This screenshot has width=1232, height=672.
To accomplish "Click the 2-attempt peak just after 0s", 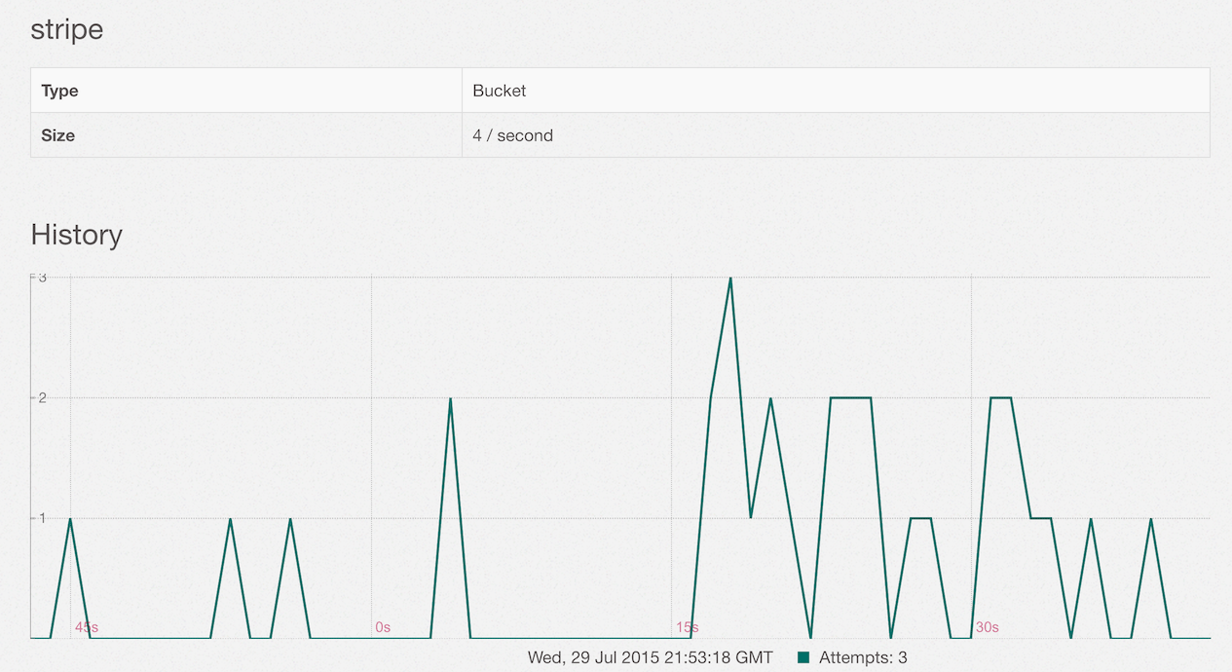I will pyautogui.click(x=450, y=398).
